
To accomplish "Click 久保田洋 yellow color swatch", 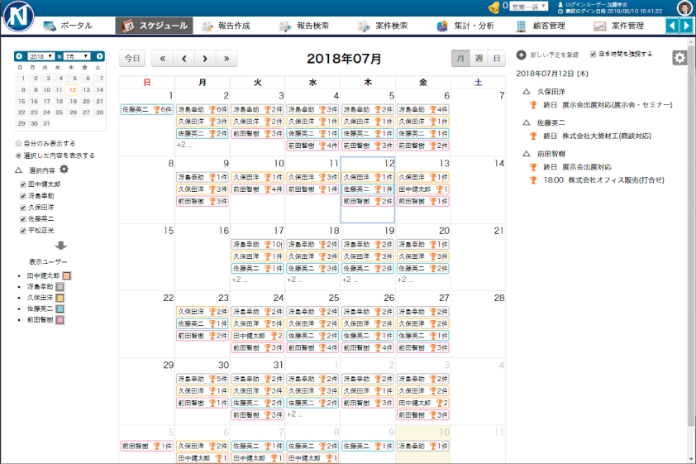I will coord(60,298).
